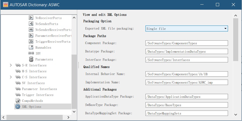Click the IRV icon
The height and width of the screenshot is (121, 242).
click(x=31, y=54)
